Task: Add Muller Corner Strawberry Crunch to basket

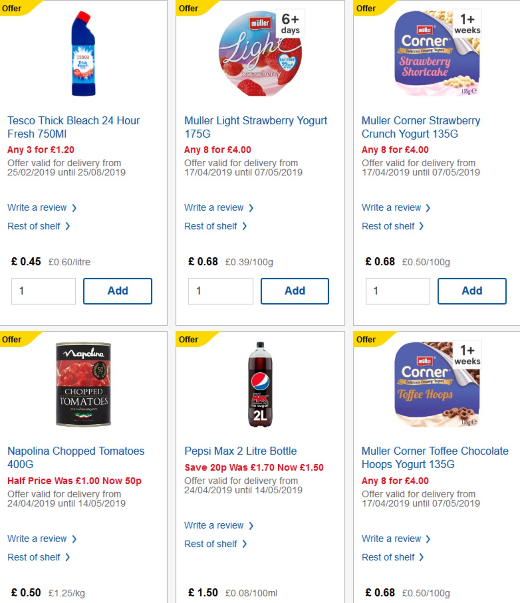Action: point(472,291)
